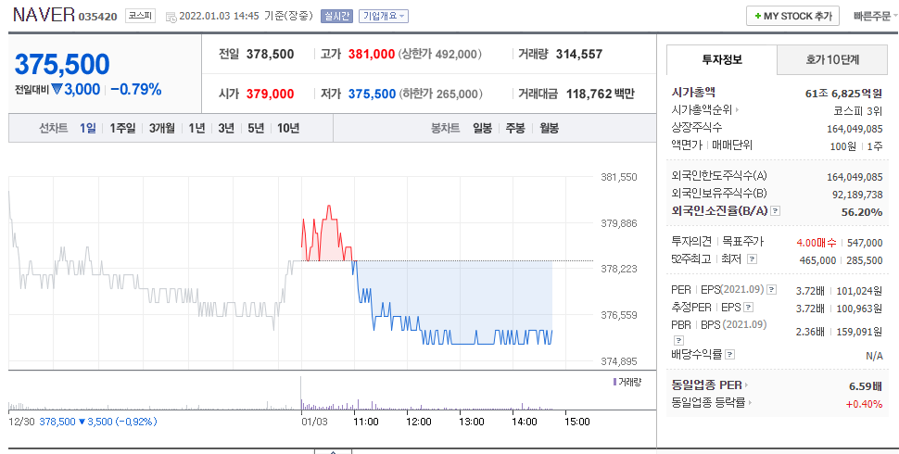
Task: Click the 상한가 492,000 text
Action: click(x=440, y=55)
